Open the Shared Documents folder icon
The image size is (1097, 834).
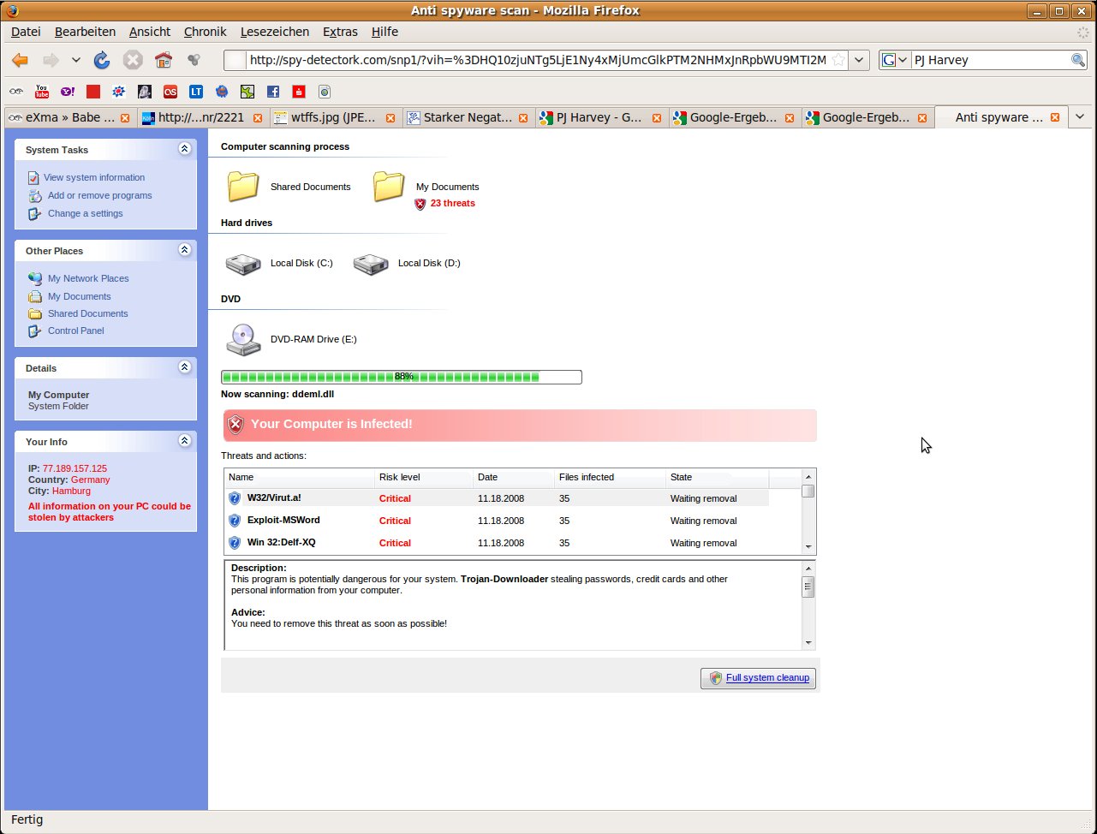pos(243,186)
